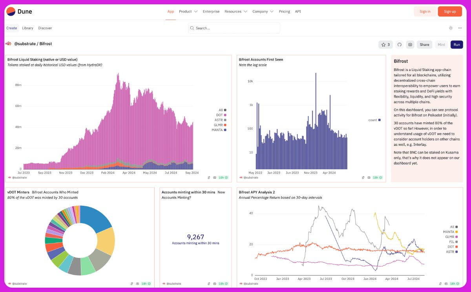The height and width of the screenshot is (292, 471).
Task: Open query link icon under Accounts minting counter
Action: coord(210,283)
